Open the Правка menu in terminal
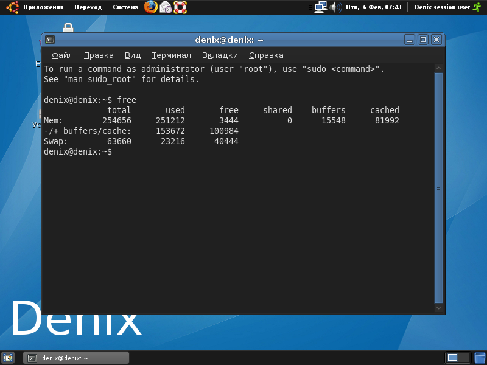 click(99, 55)
